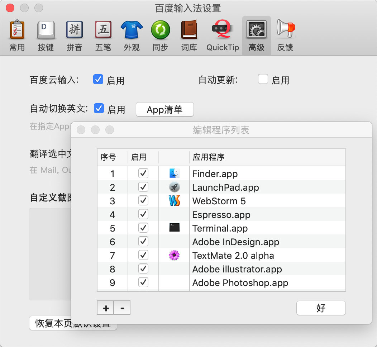Viewport: 377px width, 347px height.
Task: Select the Terminal.app row
Action: tap(220, 228)
